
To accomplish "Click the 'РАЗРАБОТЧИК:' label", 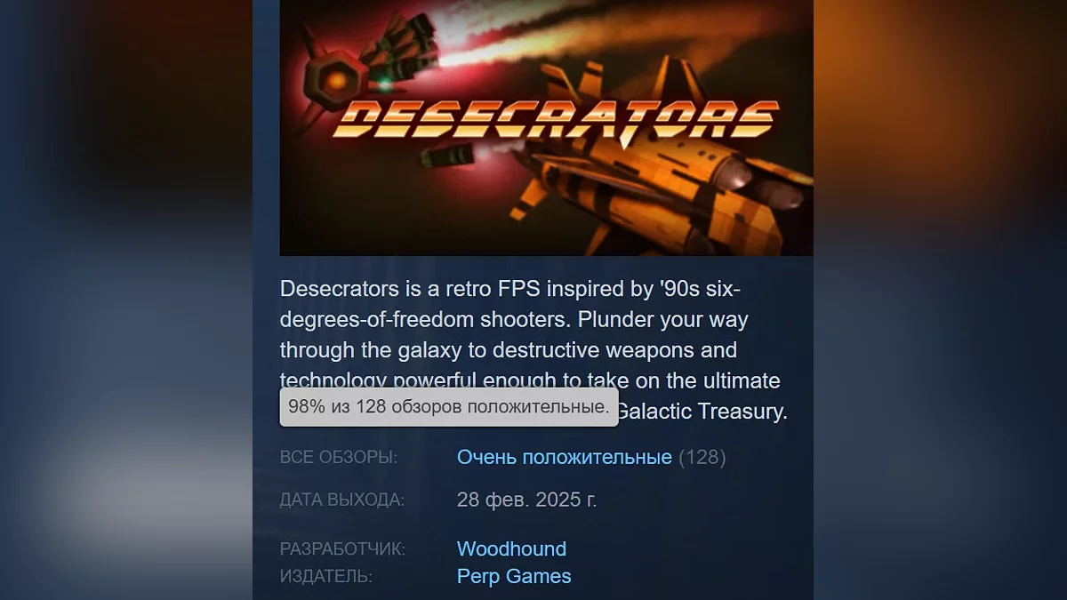I will [342, 549].
